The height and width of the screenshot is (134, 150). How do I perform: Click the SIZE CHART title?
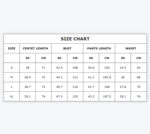tap(75, 39)
